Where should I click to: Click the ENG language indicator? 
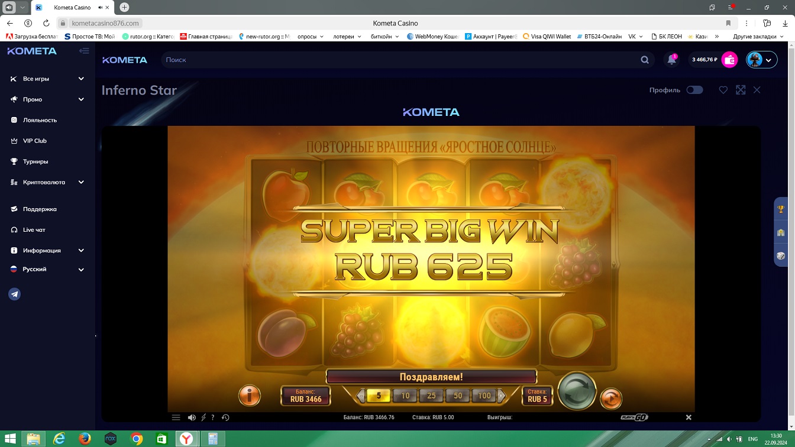(x=753, y=439)
